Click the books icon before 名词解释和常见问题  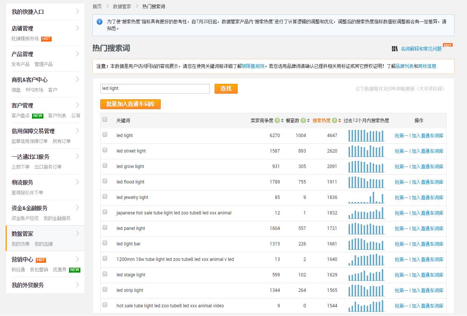(x=395, y=48)
